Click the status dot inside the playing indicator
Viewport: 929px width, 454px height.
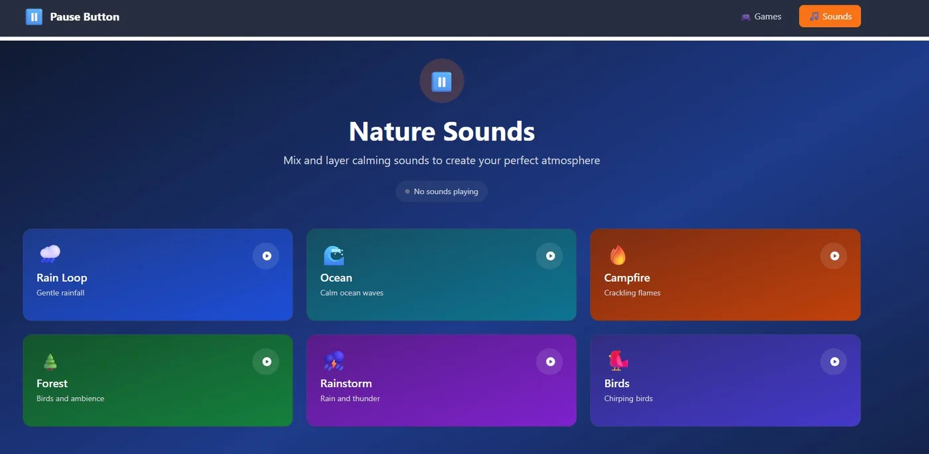407,191
